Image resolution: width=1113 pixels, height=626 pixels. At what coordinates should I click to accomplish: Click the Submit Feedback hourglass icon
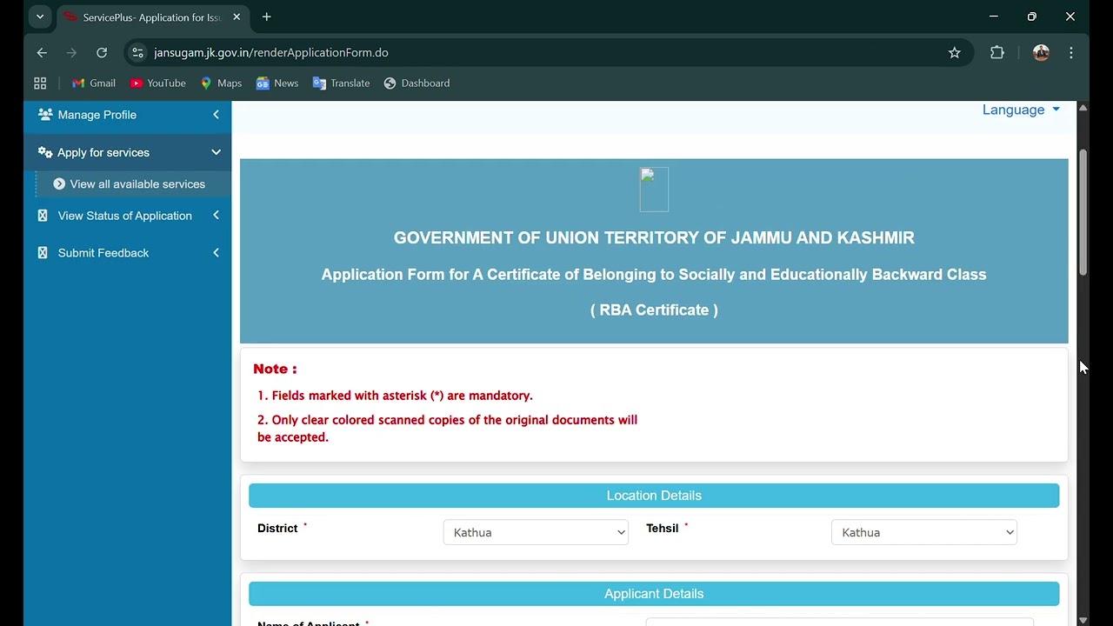[43, 253]
